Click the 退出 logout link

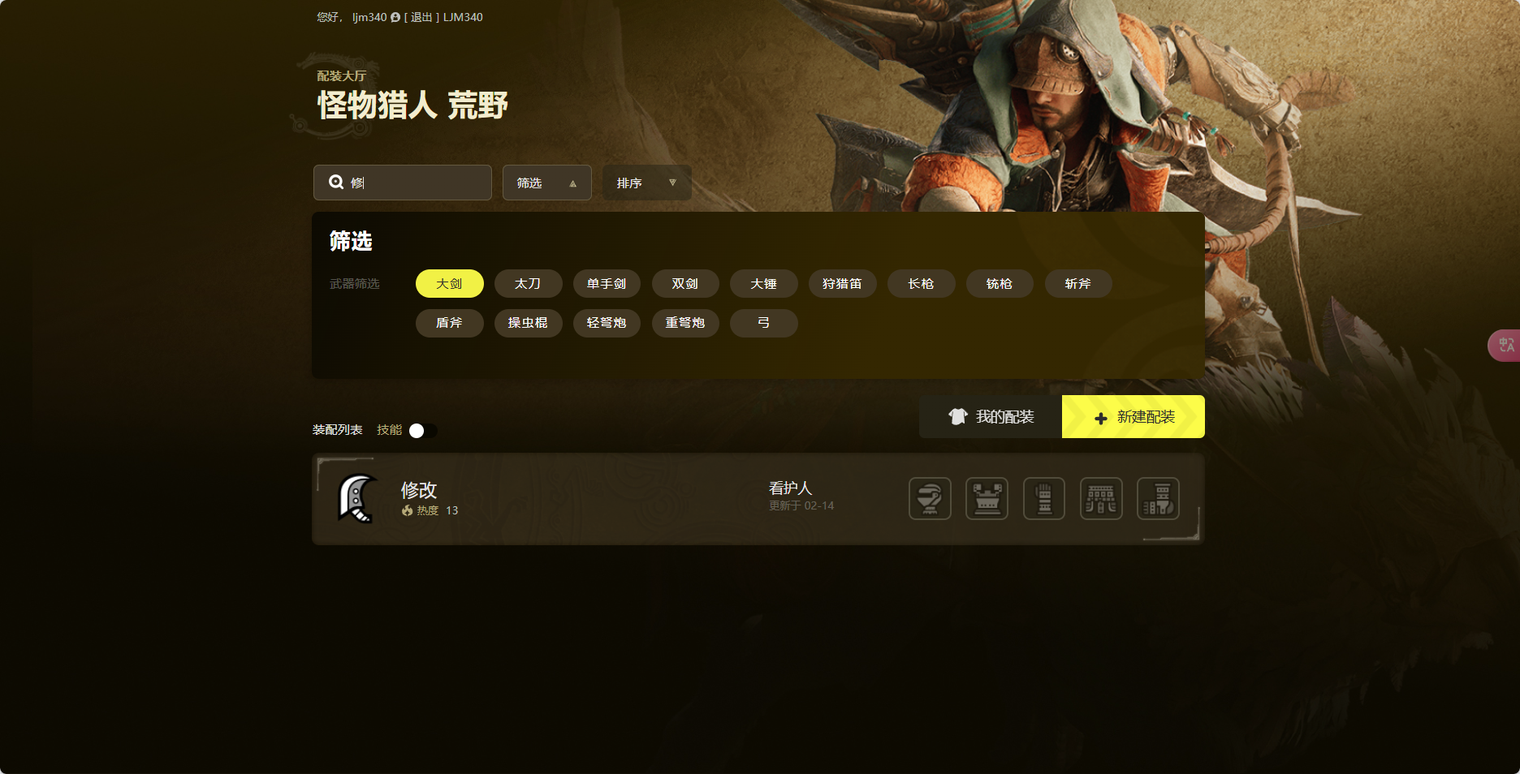tap(421, 17)
